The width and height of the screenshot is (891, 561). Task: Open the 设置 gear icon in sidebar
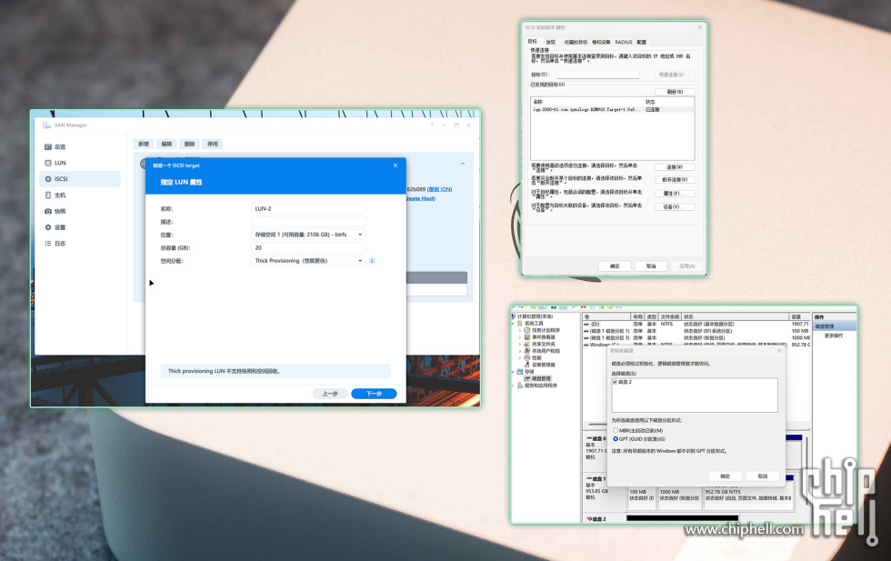(x=47, y=227)
